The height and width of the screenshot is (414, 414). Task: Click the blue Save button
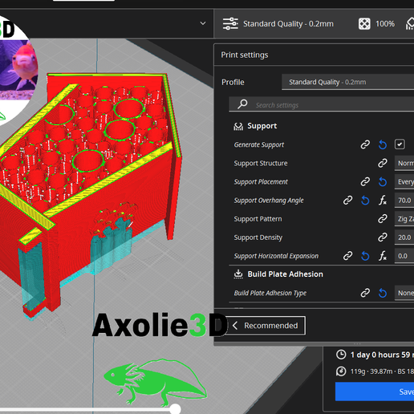375,392
